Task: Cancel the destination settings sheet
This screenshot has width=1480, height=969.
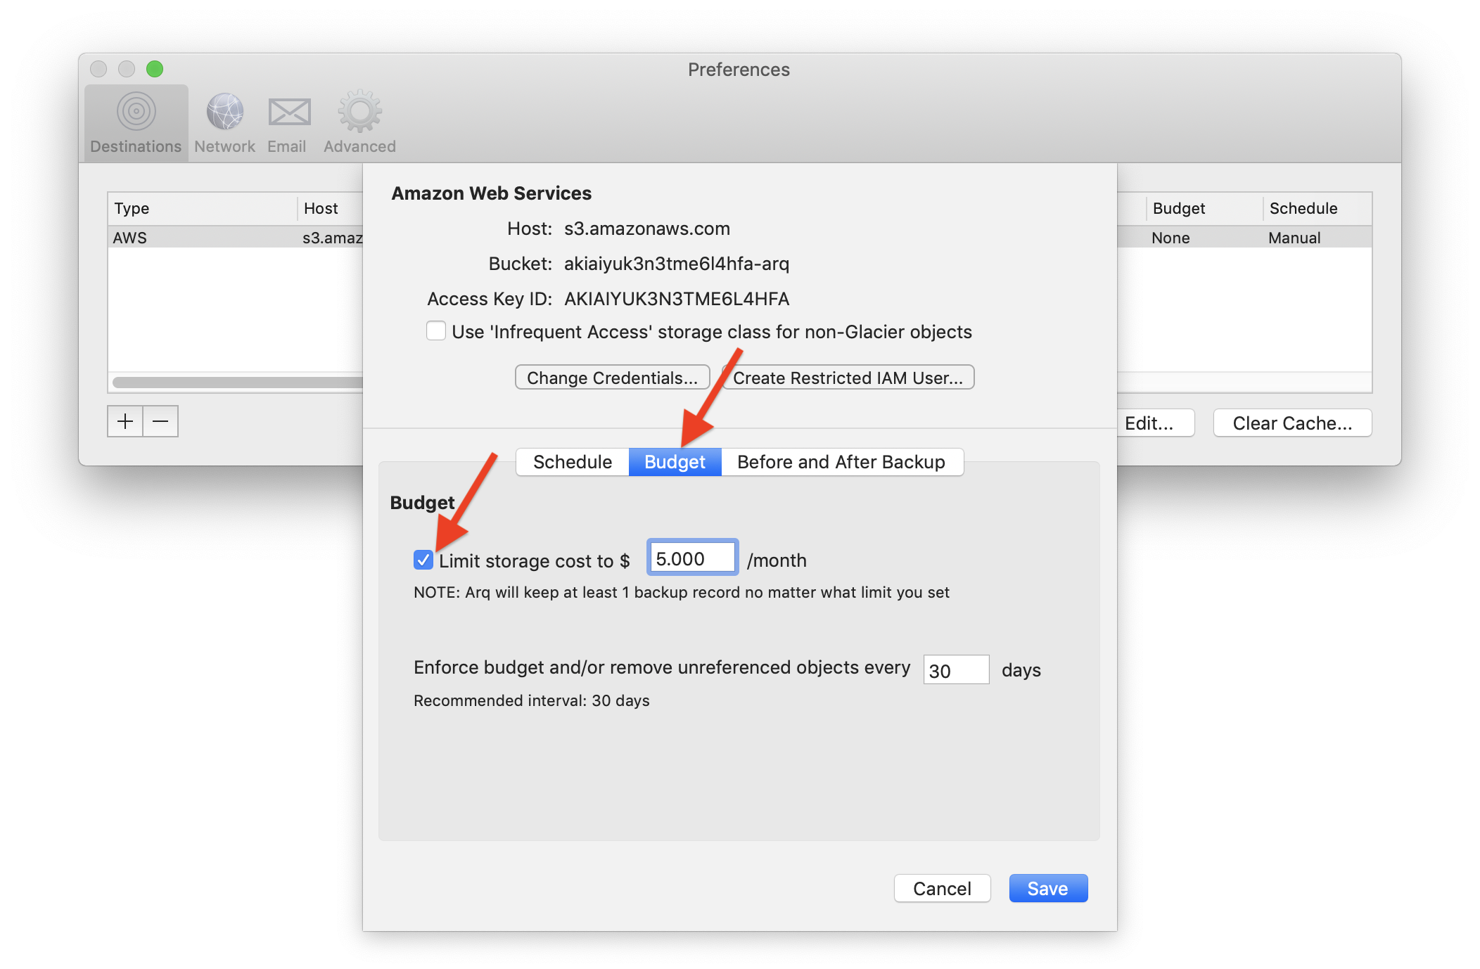Action: pos(942,888)
